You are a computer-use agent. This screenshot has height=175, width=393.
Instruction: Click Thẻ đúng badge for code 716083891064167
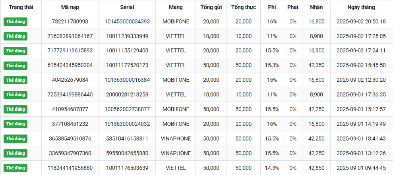(15, 36)
